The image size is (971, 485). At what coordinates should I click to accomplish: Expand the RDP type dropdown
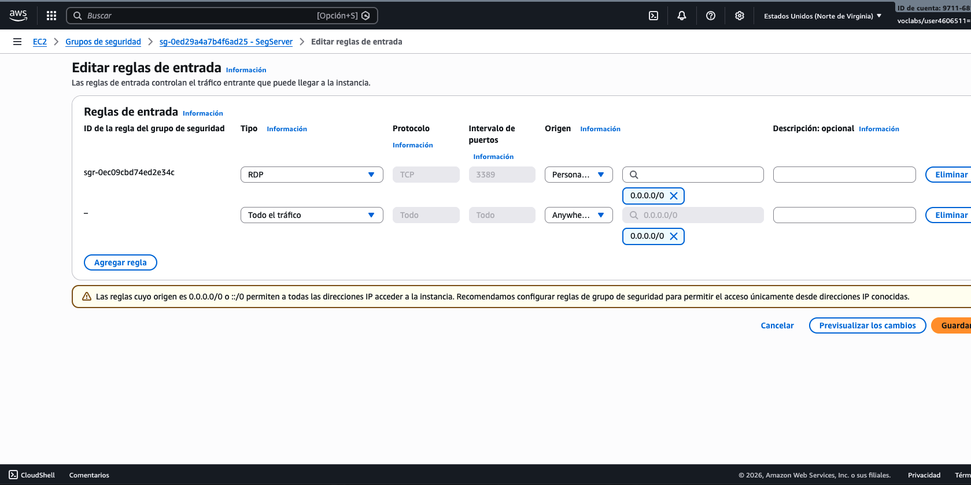pos(312,175)
